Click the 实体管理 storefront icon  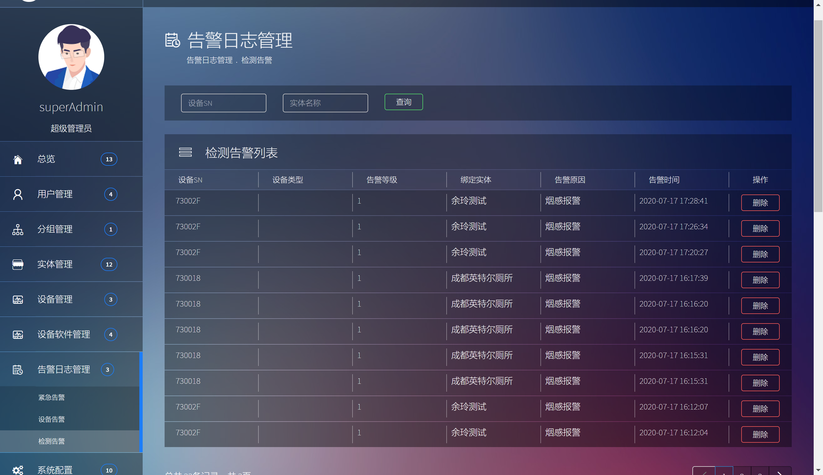pos(18,264)
